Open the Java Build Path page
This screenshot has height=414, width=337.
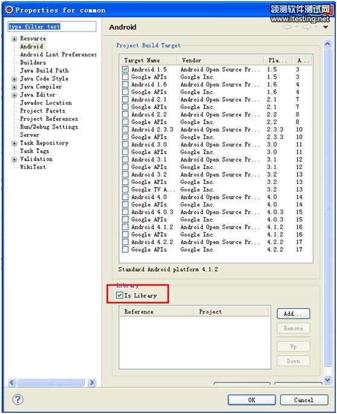(x=44, y=70)
